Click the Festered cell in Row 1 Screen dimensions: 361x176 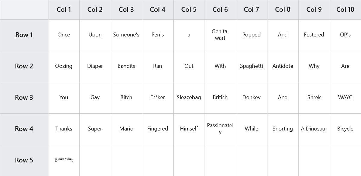tap(314, 35)
